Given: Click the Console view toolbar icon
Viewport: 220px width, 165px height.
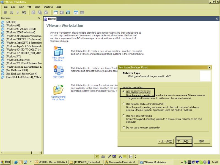Looking at the screenshot, I should 82,12.
